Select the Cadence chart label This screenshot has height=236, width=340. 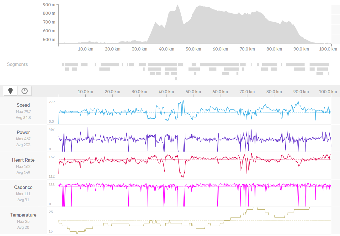(23, 187)
